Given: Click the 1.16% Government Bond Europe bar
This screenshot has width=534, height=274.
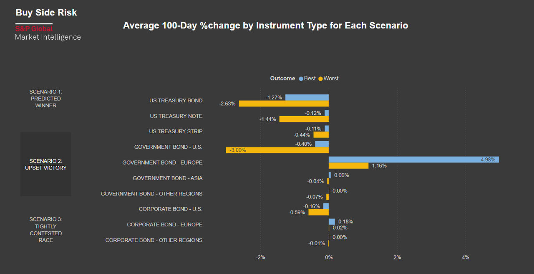Looking at the screenshot, I should 348,166.
